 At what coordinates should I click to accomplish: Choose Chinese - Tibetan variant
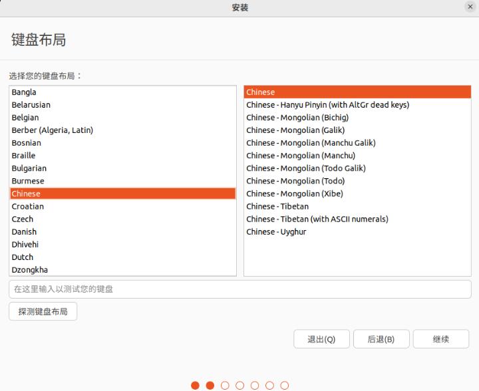pyautogui.click(x=277, y=206)
